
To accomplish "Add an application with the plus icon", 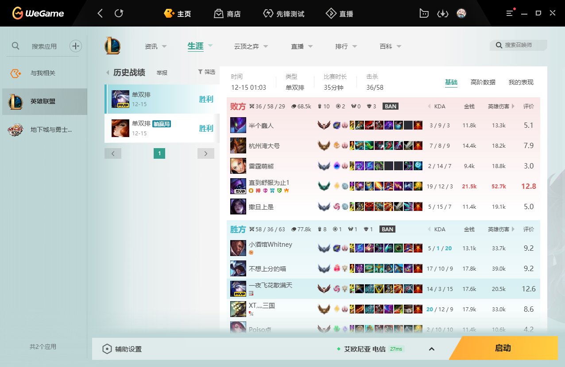I will [x=76, y=46].
